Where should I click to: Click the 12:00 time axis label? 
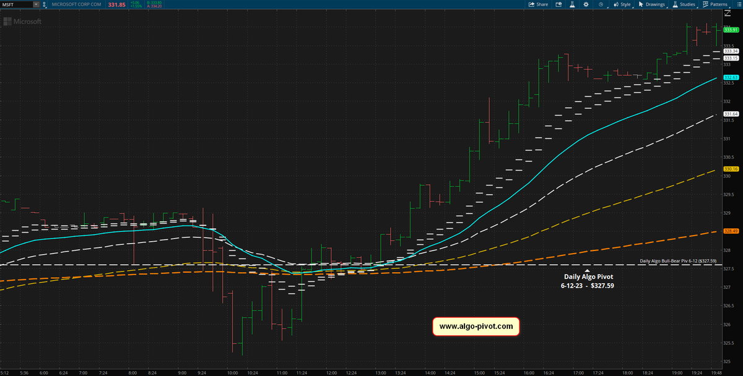coord(331,373)
